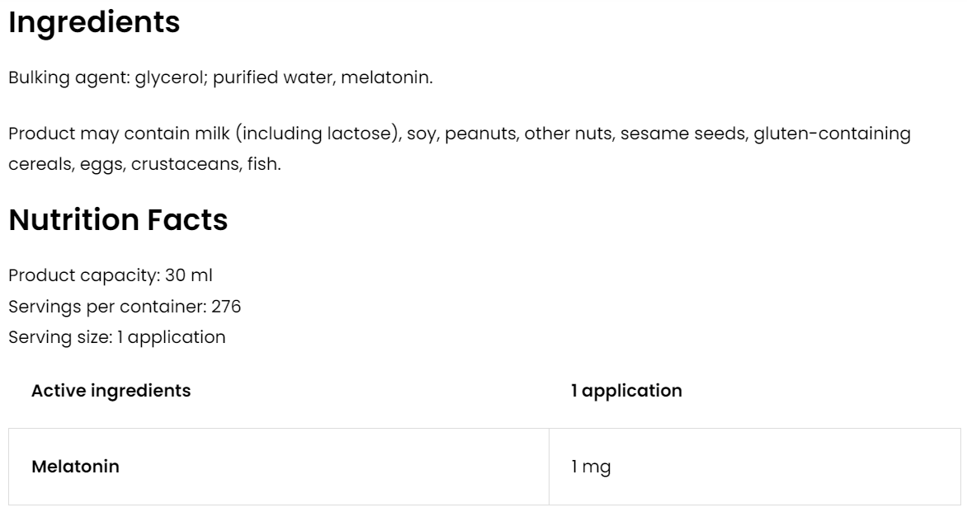Viewport: 967px width, 512px height.
Task: Click the 276 servings value
Action: coord(226,307)
